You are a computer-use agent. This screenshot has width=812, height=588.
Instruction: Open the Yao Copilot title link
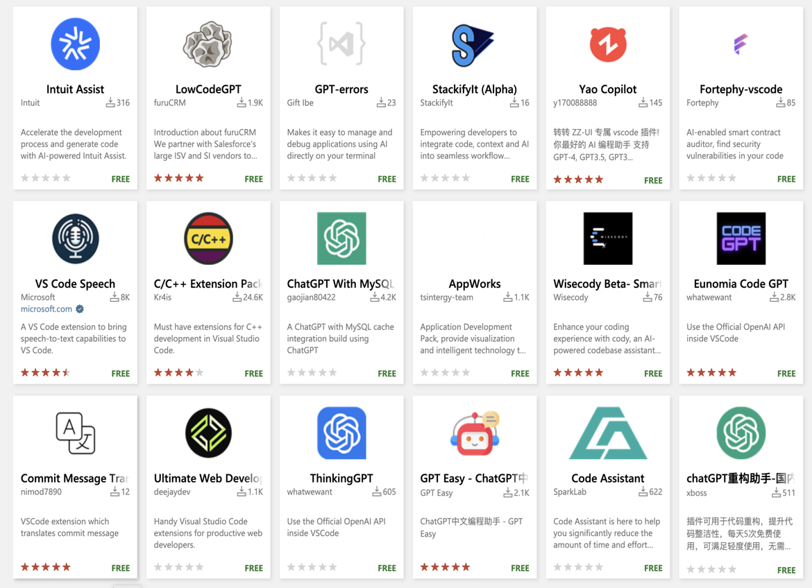point(608,89)
